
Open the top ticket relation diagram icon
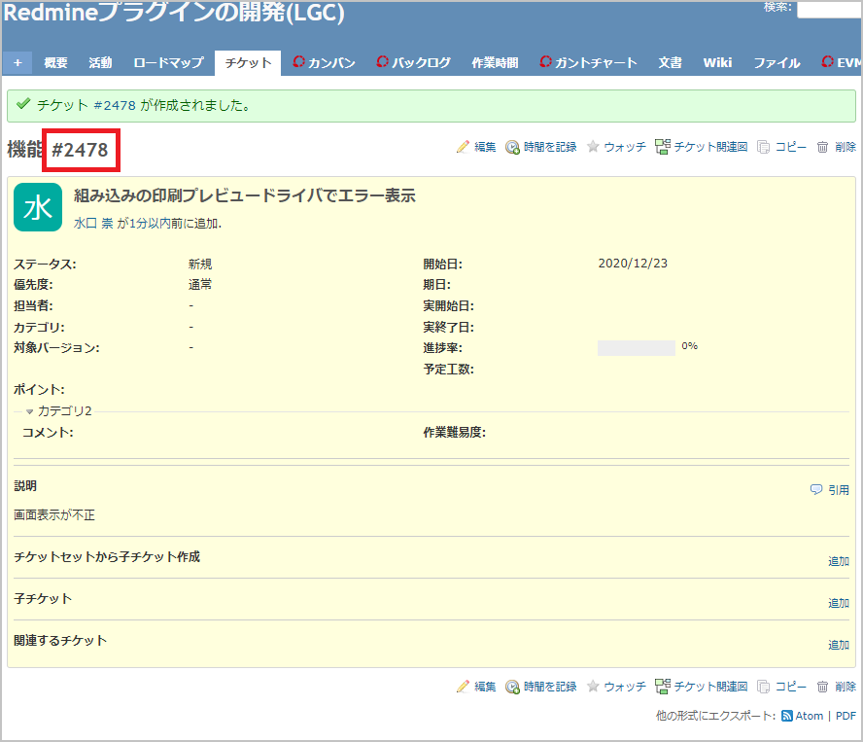(662, 147)
